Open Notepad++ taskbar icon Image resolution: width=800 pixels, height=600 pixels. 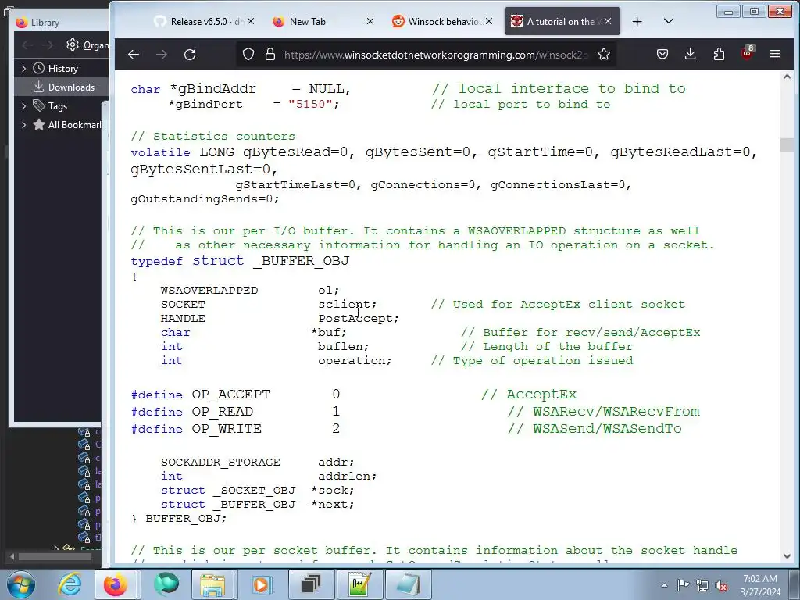coord(359,584)
